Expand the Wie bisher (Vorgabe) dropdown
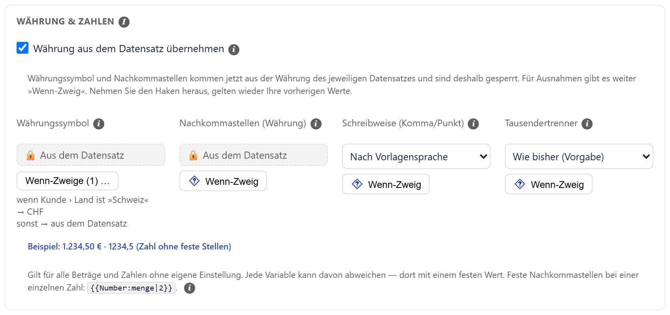The image size is (670, 315). coord(579,157)
